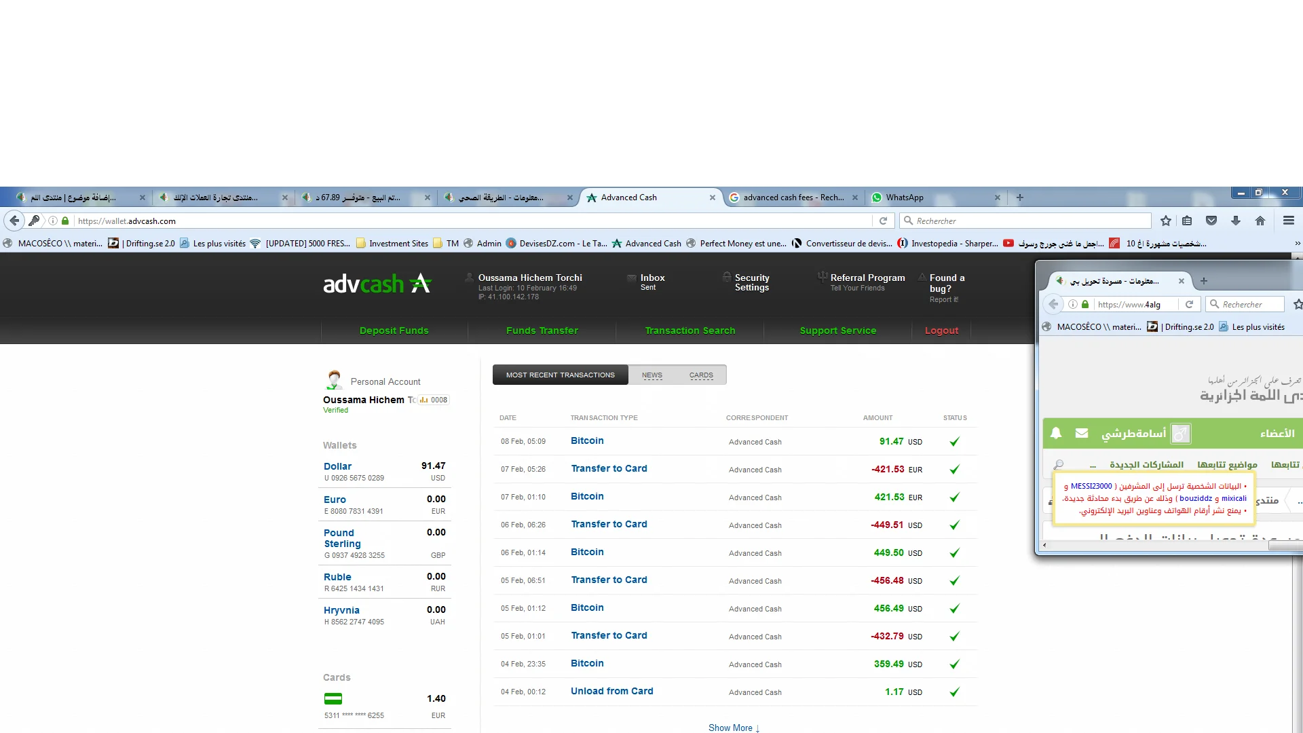Expand hidden bookmarks overflow chevron
Viewport: 1303px width, 733px height.
[x=1297, y=243]
